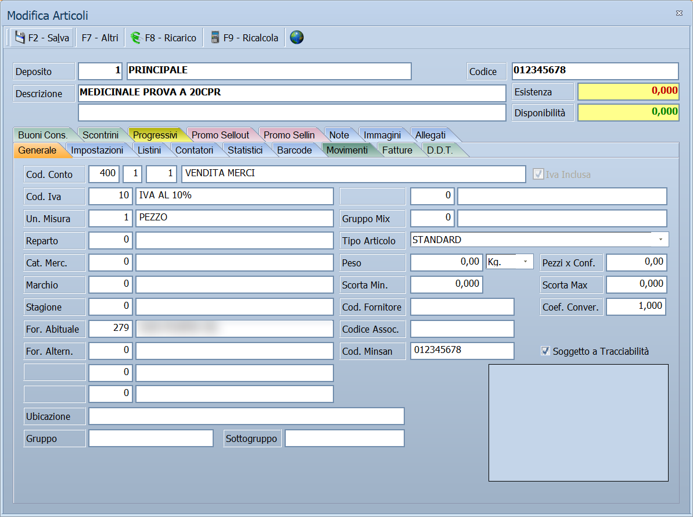Open the Progressivi tab
This screenshot has width=693, height=517.
click(155, 135)
